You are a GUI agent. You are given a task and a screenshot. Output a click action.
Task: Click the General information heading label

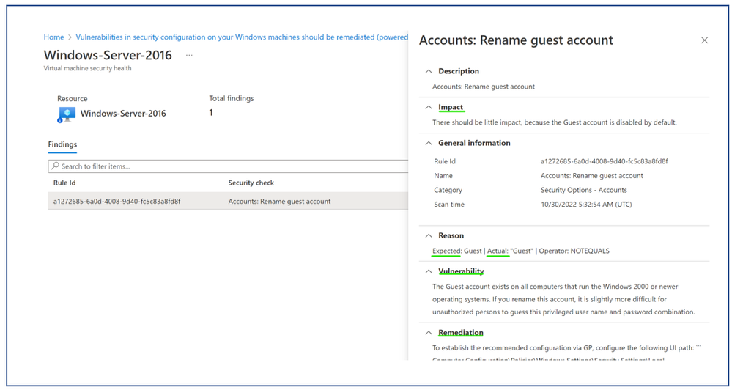(474, 143)
